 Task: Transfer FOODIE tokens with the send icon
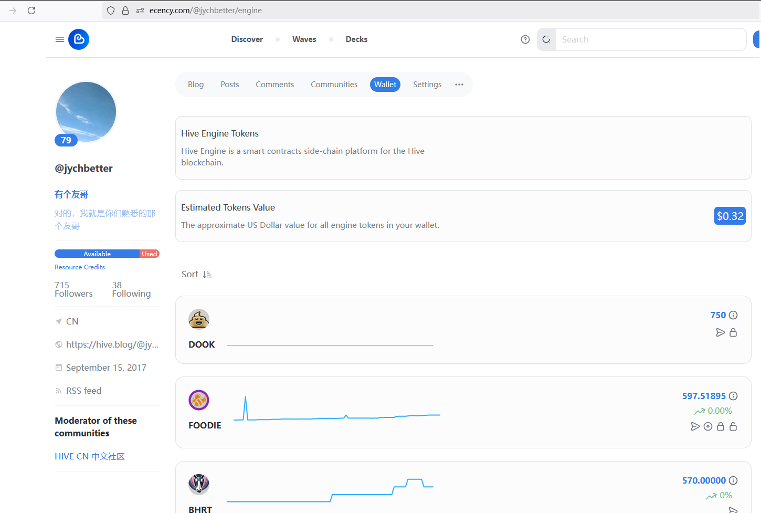tap(695, 426)
